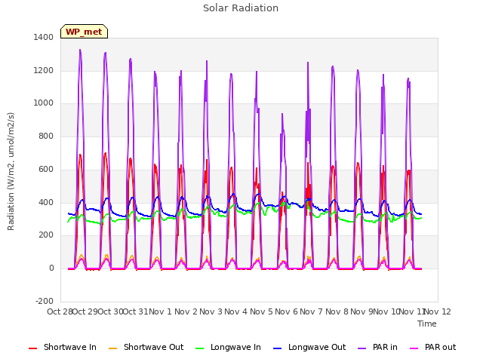The width and height of the screenshot is (483, 362).
Task: Click the 400 y-axis tick label
Action: coord(46,202)
